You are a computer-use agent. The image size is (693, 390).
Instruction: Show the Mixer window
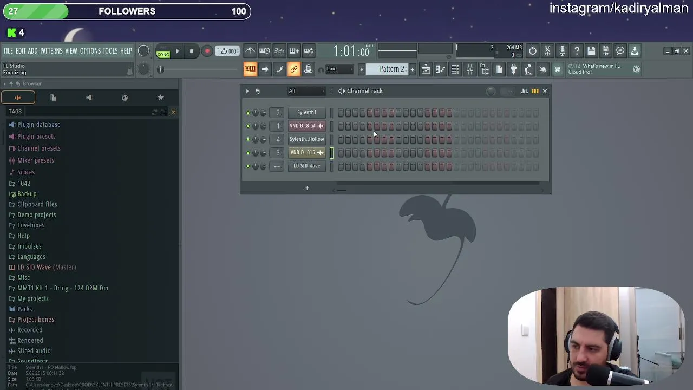pos(469,69)
